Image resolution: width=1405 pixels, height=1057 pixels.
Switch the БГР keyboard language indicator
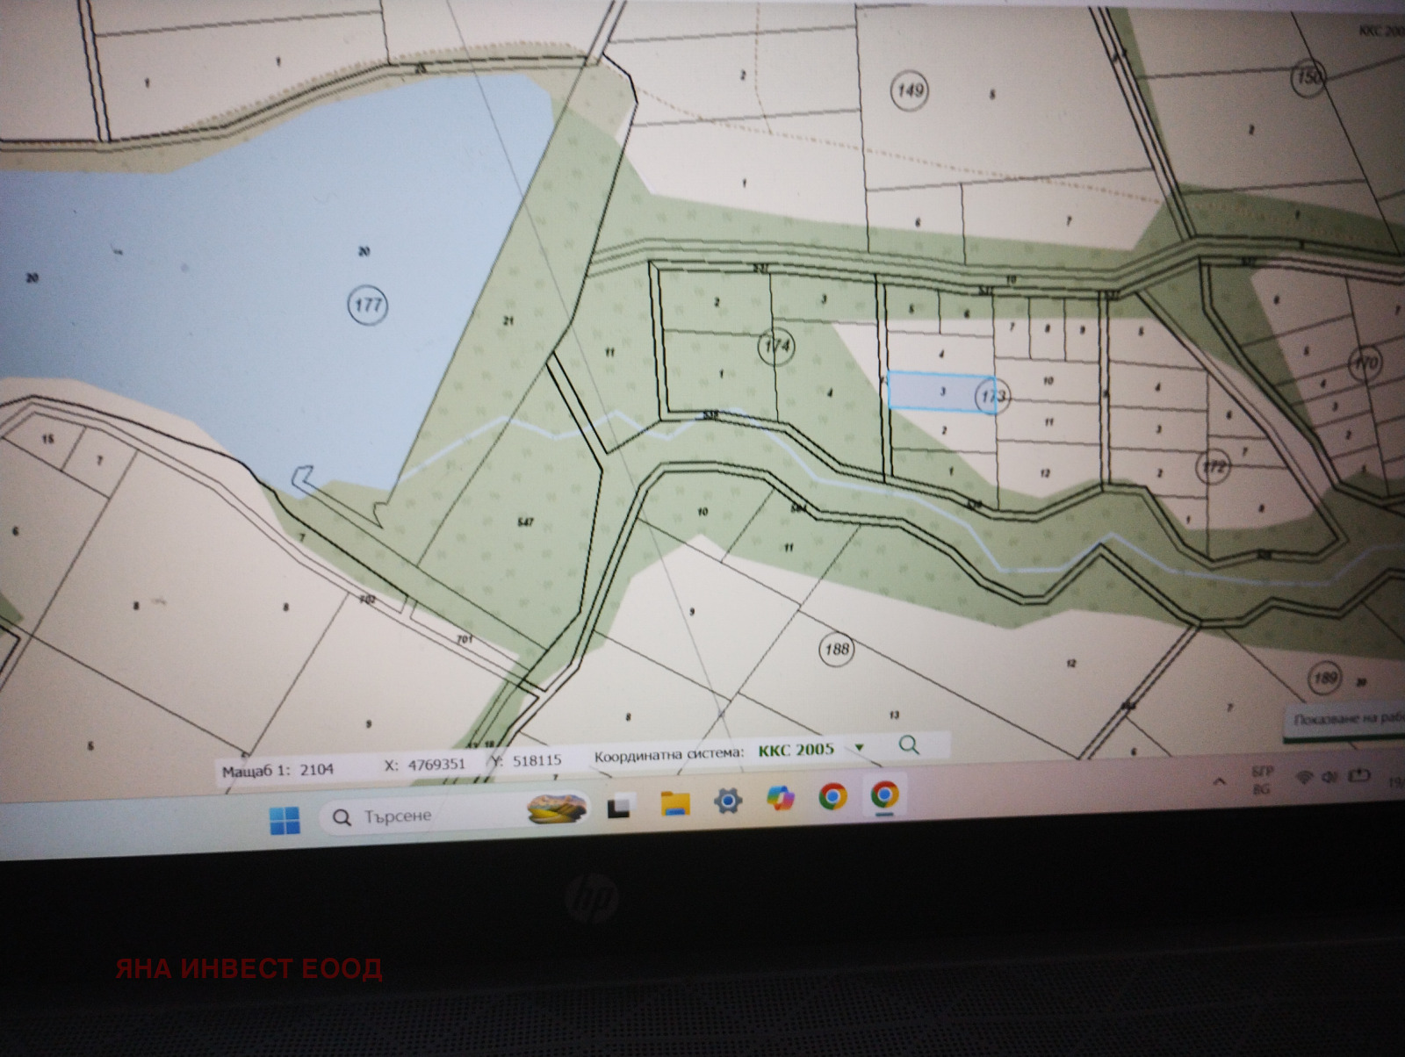(1261, 780)
